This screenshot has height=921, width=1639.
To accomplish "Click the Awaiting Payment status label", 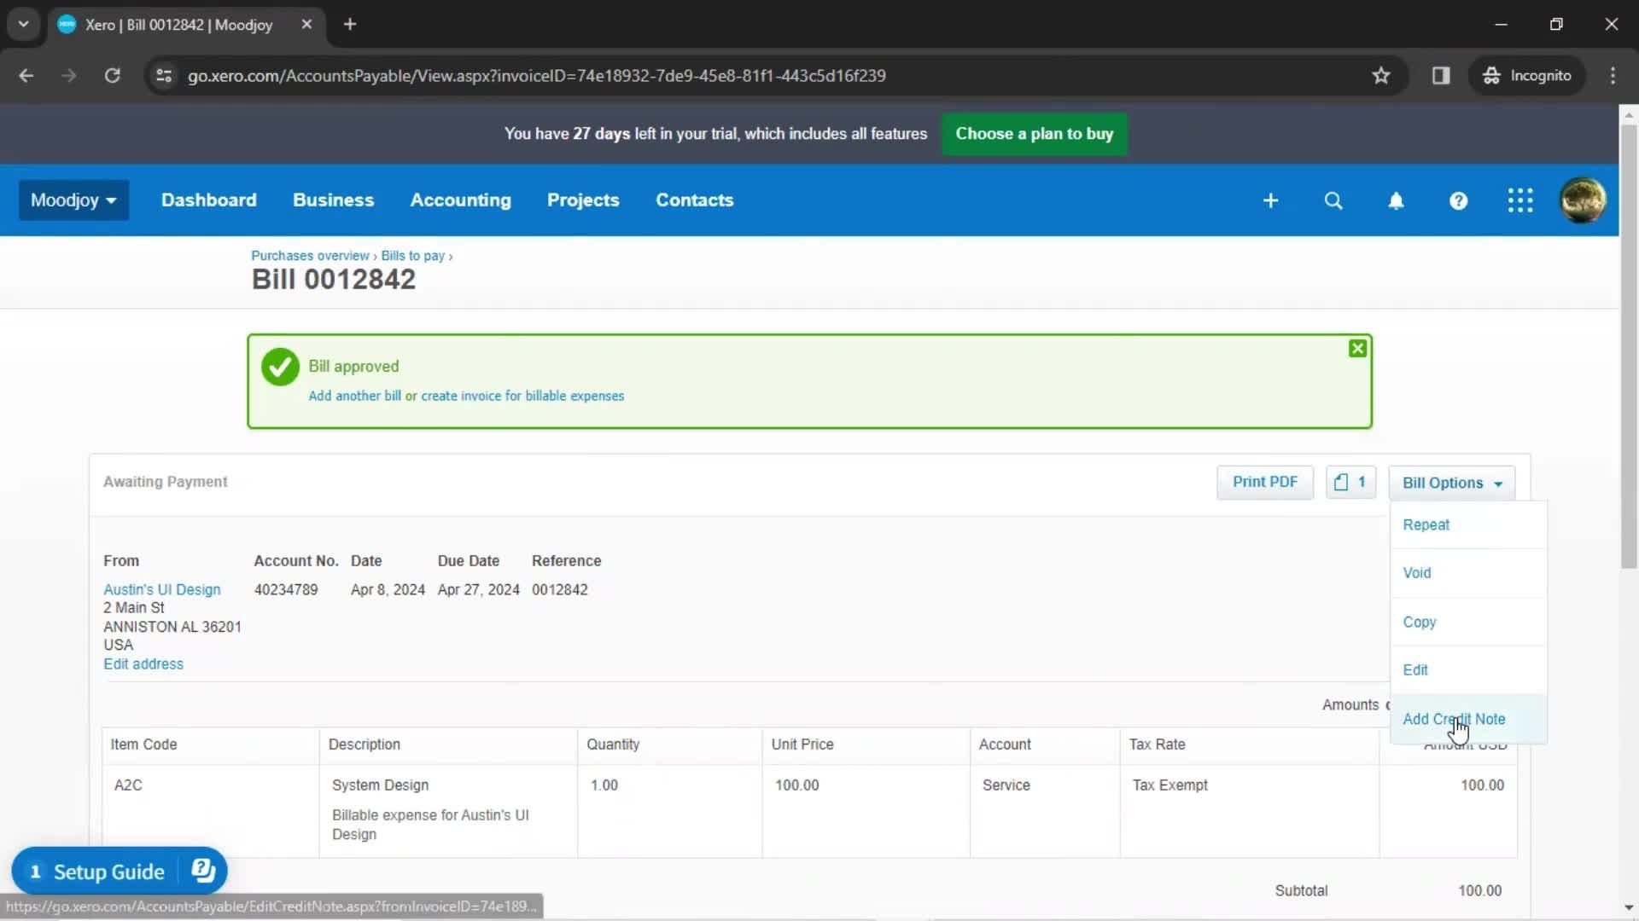I will pyautogui.click(x=165, y=482).
